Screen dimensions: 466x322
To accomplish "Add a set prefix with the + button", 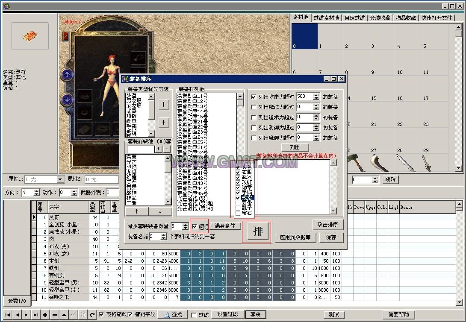I will pyautogui.click(x=159, y=149).
